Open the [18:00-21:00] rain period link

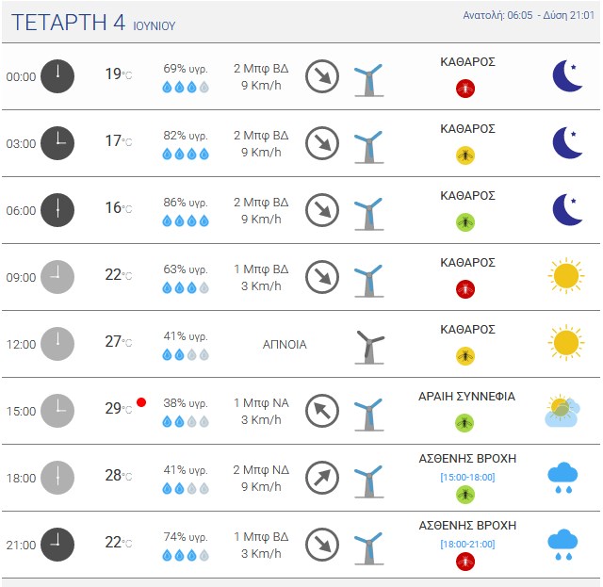[x=467, y=544]
